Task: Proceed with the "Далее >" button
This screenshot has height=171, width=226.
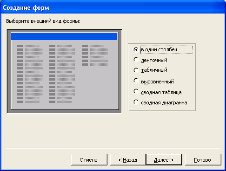Action: click(164, 160)
